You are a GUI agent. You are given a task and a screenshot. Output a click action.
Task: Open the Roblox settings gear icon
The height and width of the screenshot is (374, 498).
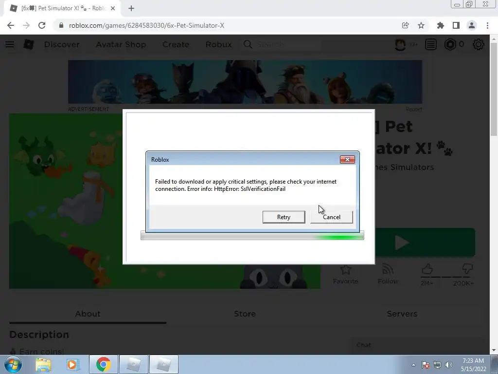click(x=479, y=44)
